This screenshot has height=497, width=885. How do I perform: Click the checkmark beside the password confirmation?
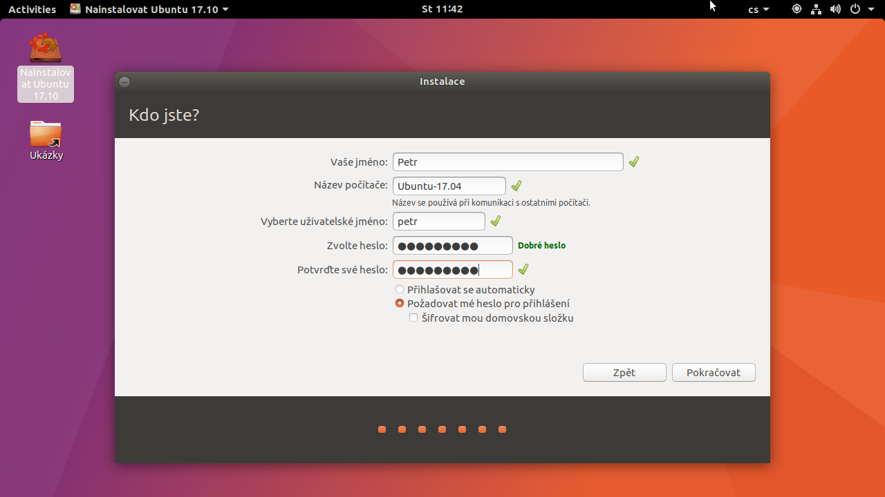[x=523, y=269]
